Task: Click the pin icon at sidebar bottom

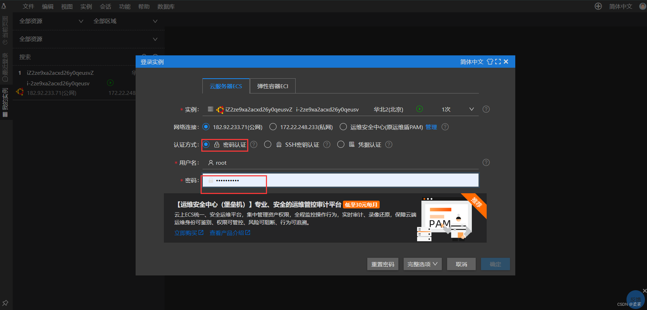Action: click(x=5, y=303)
